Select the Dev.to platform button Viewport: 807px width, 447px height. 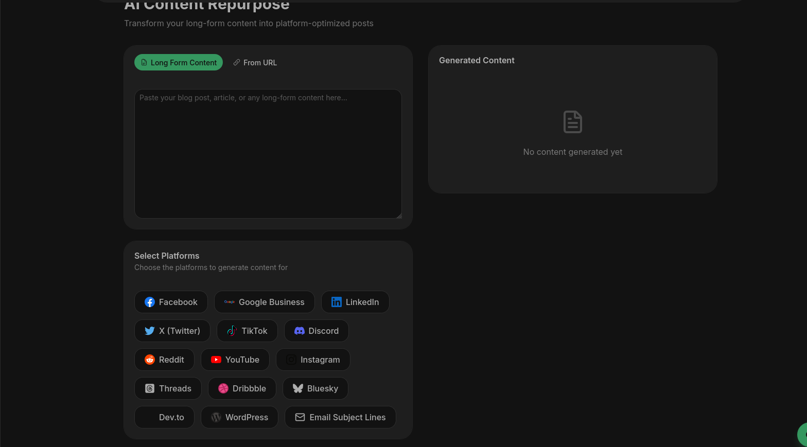coord(164,417)
